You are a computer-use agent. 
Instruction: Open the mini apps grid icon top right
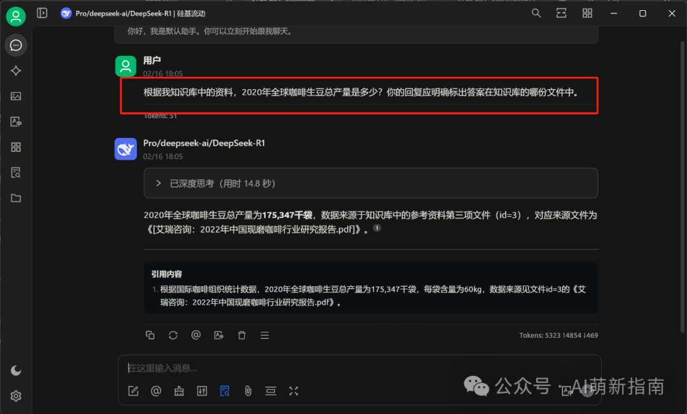click(x=587, y=13)
